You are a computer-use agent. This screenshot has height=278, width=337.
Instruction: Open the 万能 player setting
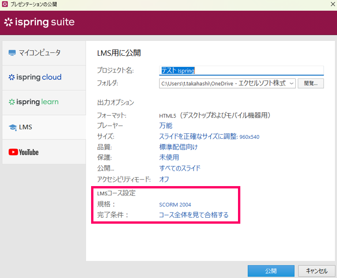165,126
